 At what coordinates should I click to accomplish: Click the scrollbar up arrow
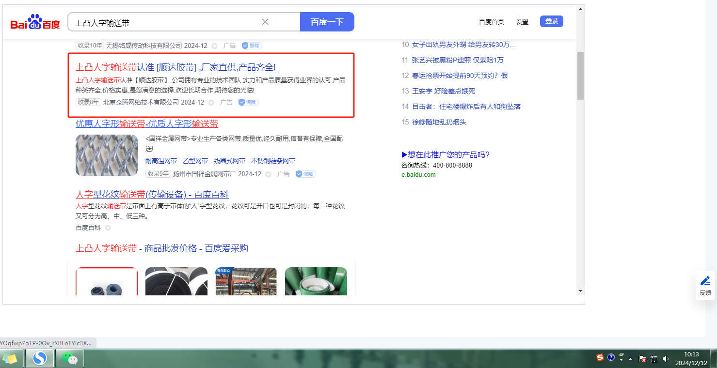[580, 8]
